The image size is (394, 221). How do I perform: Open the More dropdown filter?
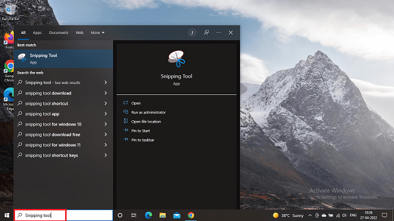97,33
